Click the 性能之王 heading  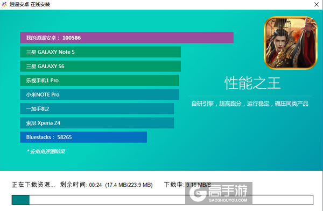[252, 83]
